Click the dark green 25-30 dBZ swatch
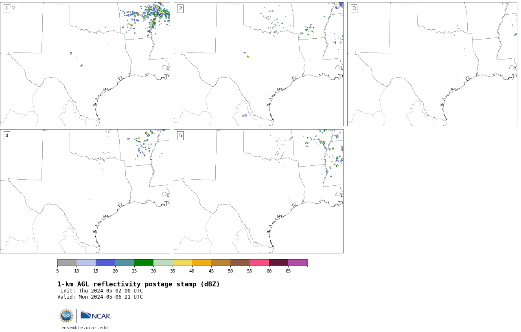 click(144, 262)
